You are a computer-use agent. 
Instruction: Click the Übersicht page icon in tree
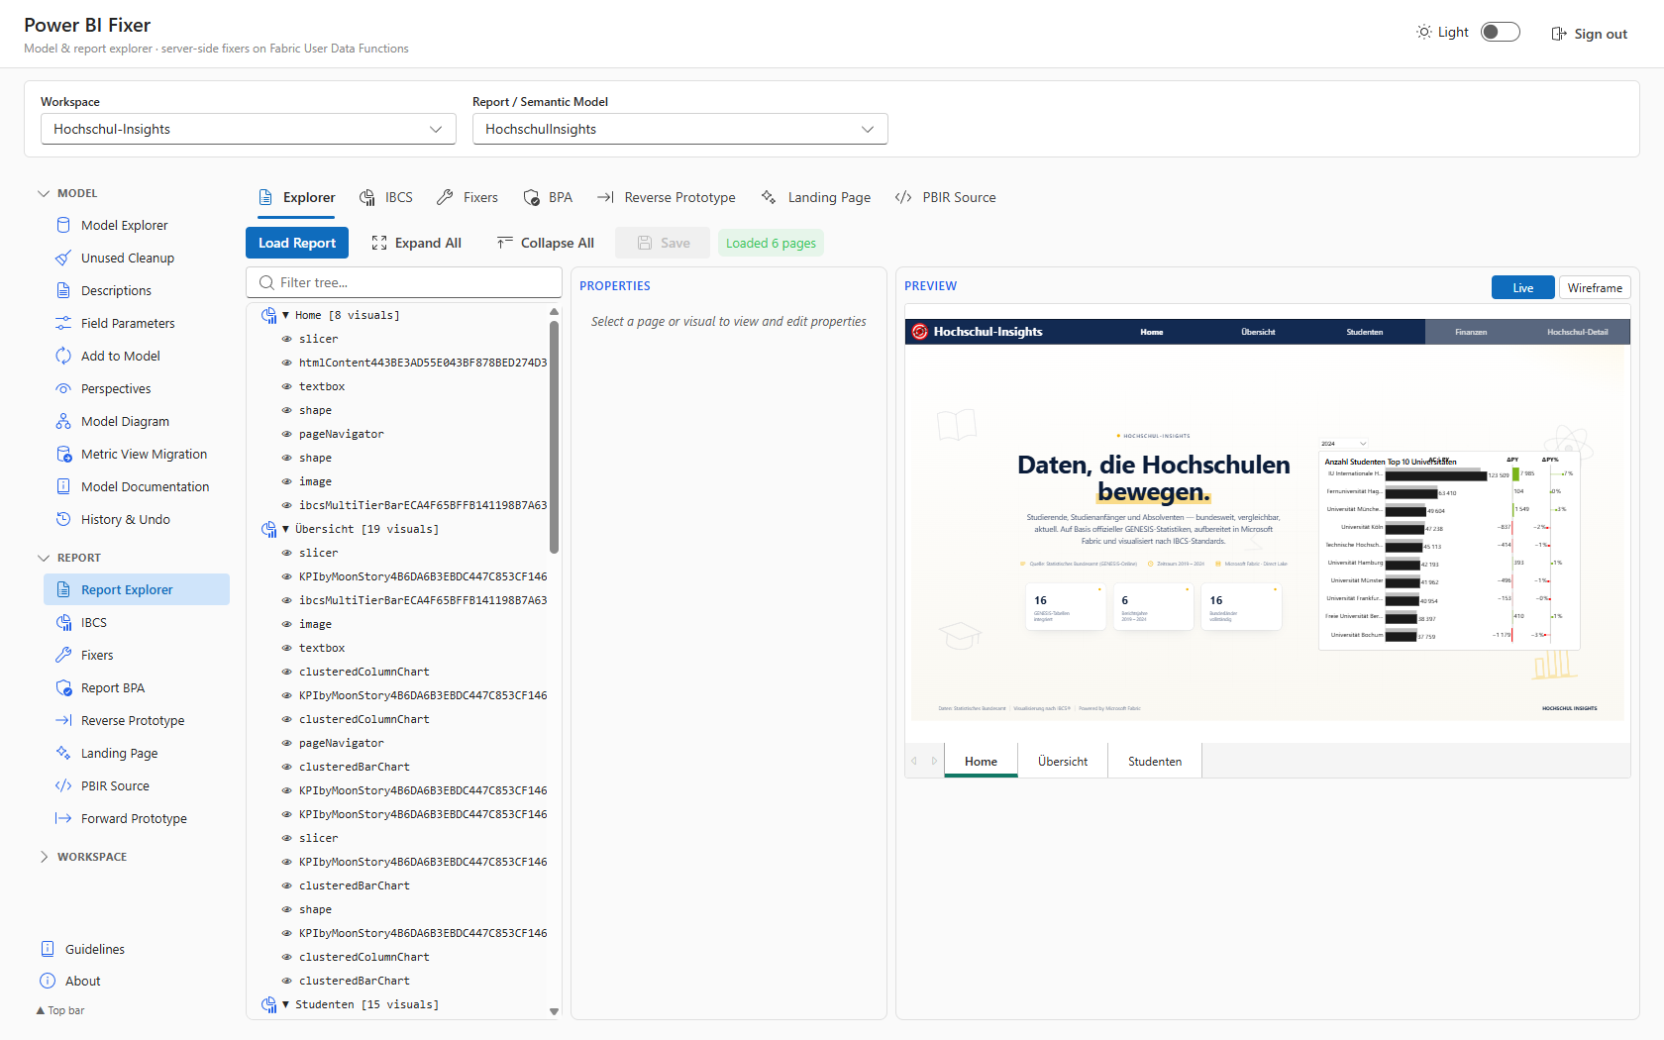[x=268, y=529]
